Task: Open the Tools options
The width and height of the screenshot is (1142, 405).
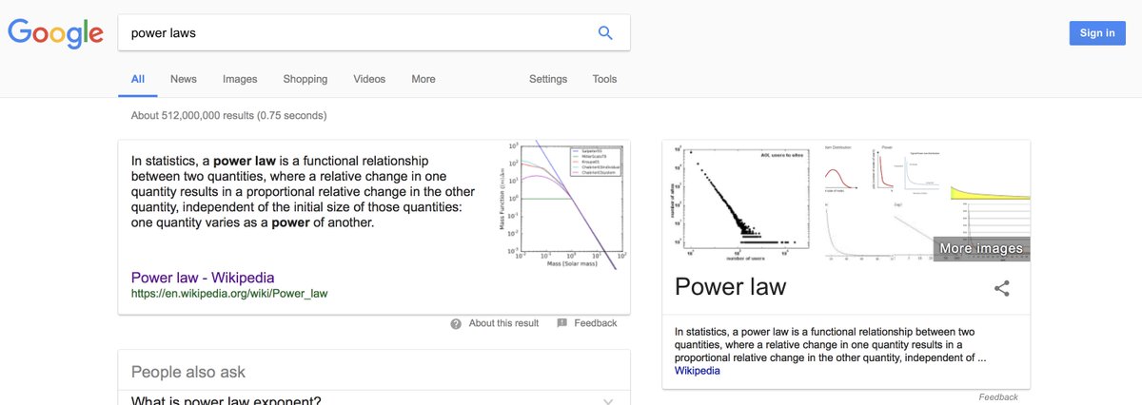Action: [x=604, y=79]
